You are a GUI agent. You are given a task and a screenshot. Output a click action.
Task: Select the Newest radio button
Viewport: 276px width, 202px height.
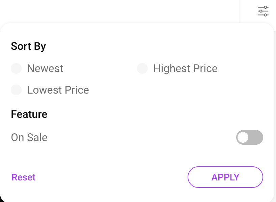(16, 68)
